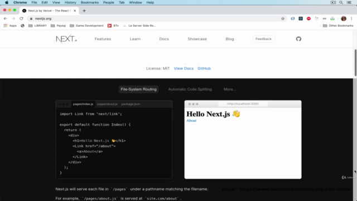This screenshot has height=201, width=357.
Task: Open the History menu
Action: pos(70,2)
